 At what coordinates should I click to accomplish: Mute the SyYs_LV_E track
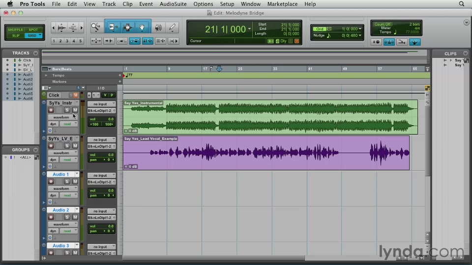[75, 146]
